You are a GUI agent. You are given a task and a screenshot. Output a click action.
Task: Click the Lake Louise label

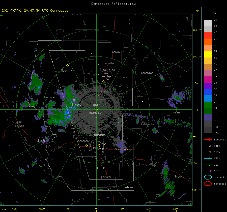[x=20, y=124]
